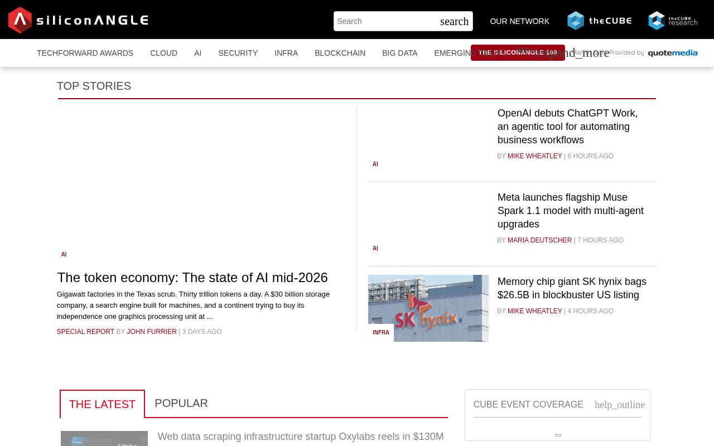Open MIKE WHEATLEY link under OpenAI story
The width and height of the screenshot is (714, 446).
(534, 156)
